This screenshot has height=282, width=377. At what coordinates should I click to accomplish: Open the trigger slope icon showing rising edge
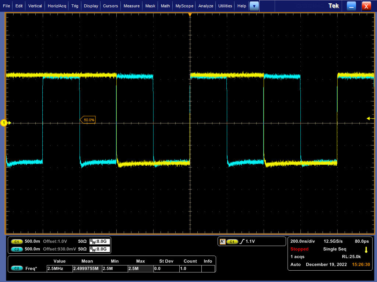tap(242, 241)
